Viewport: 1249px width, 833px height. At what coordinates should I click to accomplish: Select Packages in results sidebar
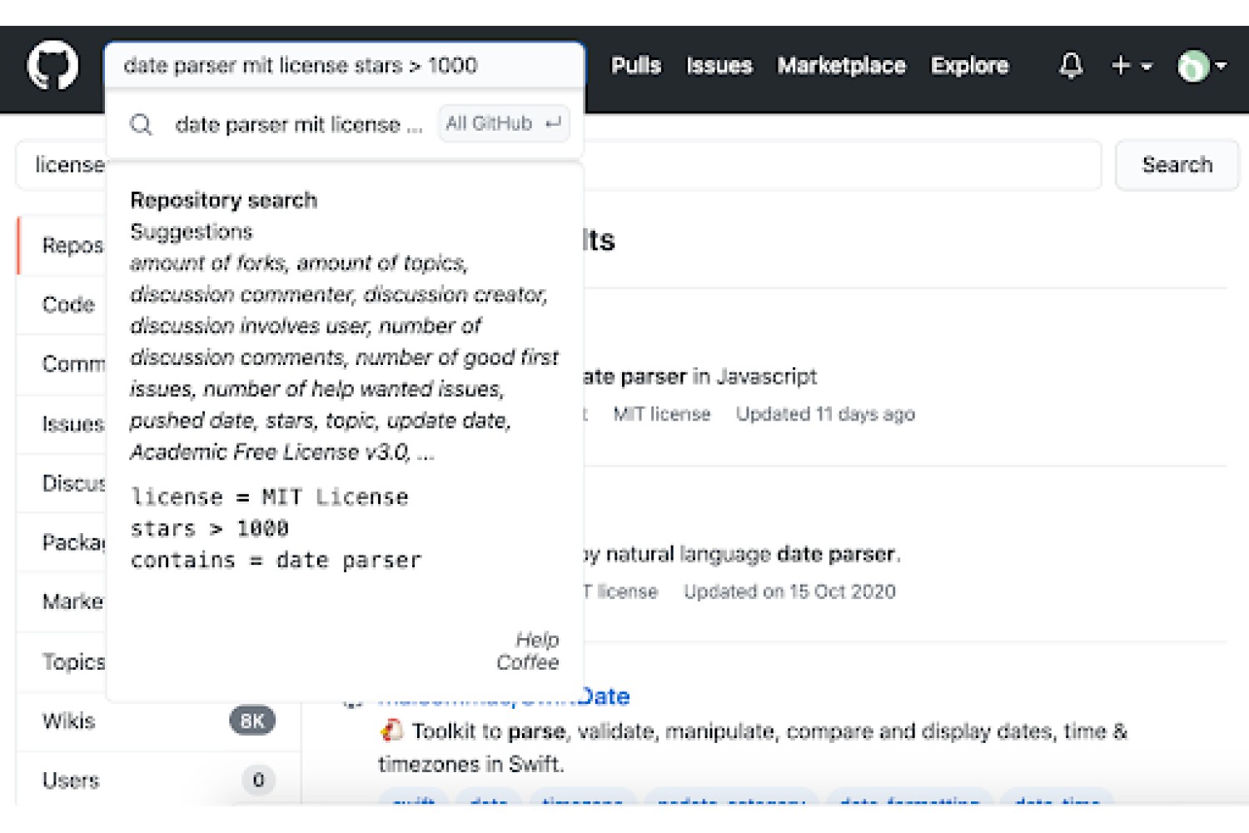click(x=62, y=542)
